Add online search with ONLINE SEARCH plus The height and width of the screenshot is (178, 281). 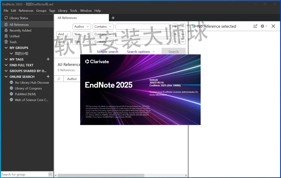coord(48,76)
